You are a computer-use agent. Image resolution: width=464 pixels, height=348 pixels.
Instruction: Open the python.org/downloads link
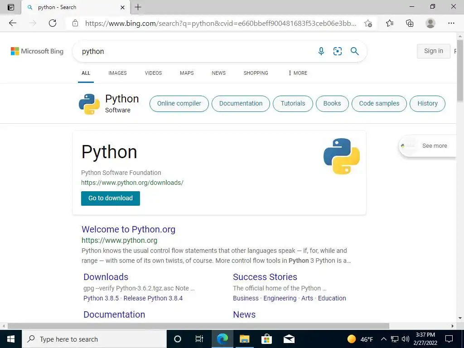coord(132,183)
